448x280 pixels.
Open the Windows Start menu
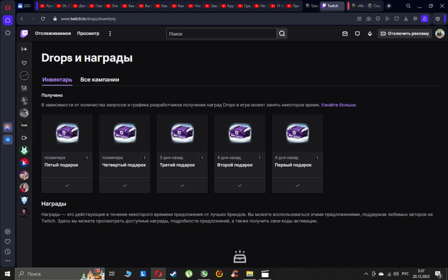coord(7,274)
